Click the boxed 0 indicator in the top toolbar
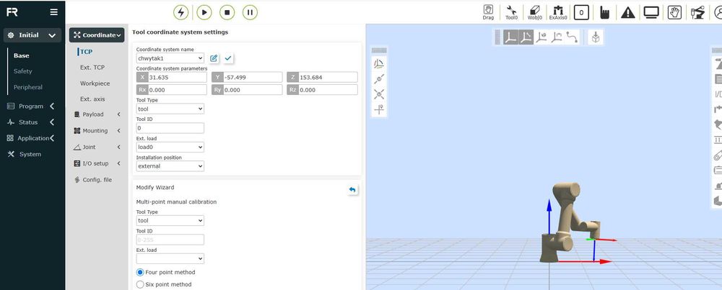722x290 pixels. click(x=581, y=12)
